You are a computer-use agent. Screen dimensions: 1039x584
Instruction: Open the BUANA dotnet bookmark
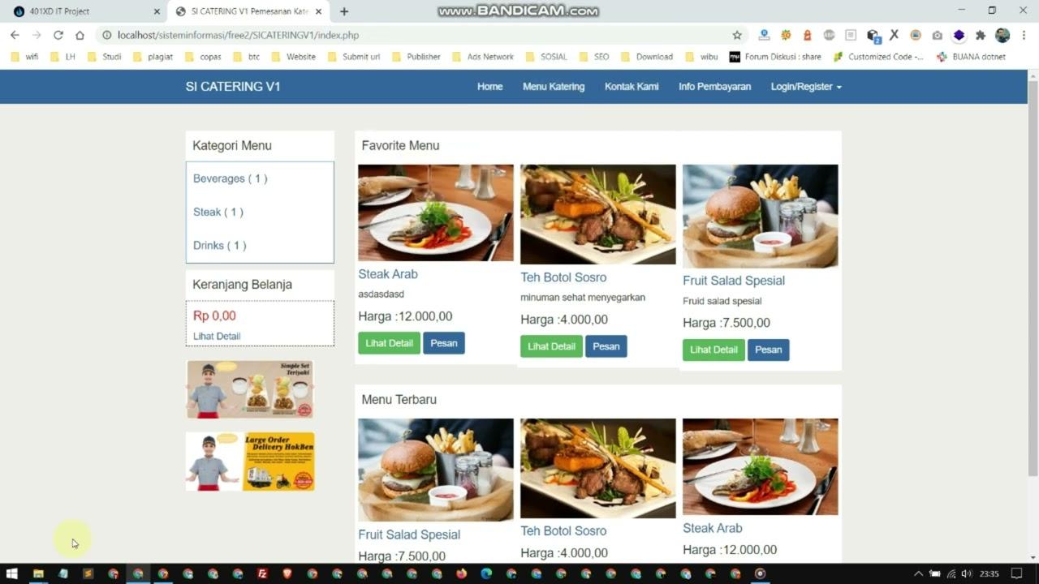point(971,57)
